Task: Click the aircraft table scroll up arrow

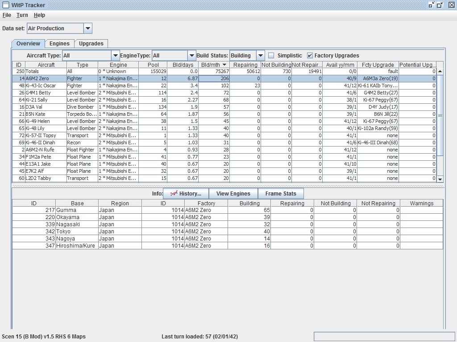Action: (x=440, y=71)
